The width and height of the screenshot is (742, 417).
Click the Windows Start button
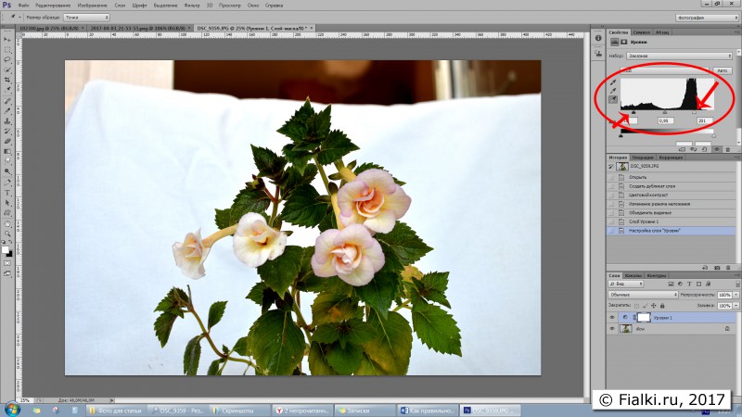11,409
